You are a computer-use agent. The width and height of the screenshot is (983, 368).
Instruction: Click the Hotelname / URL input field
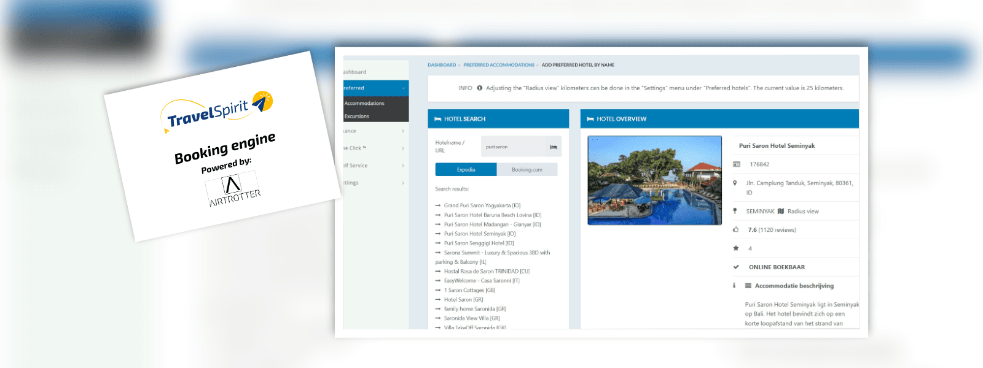pos(521,147)
